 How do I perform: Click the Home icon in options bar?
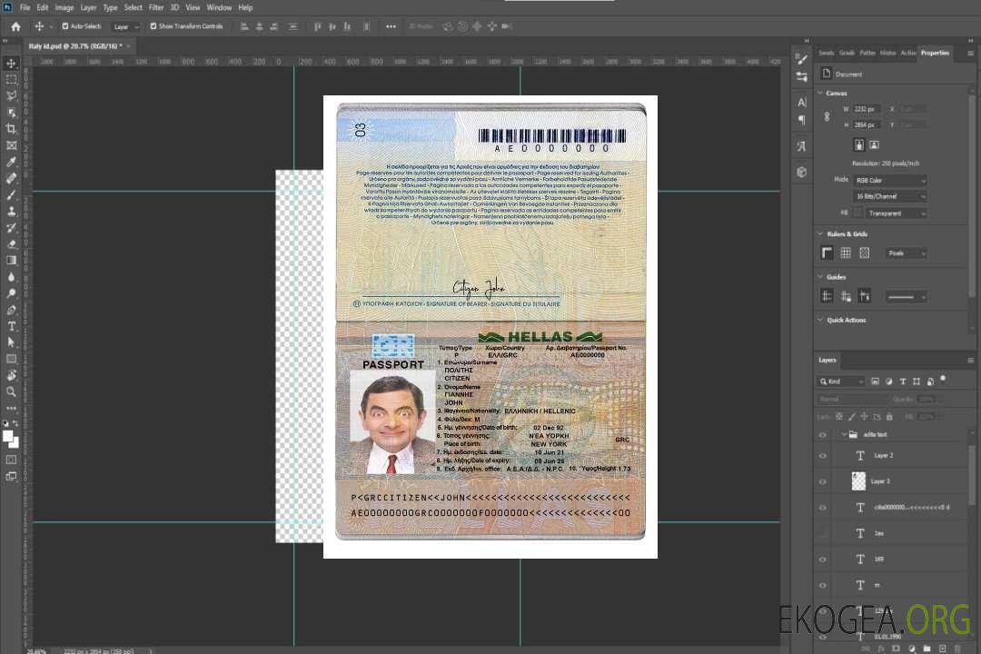point(15,26)
